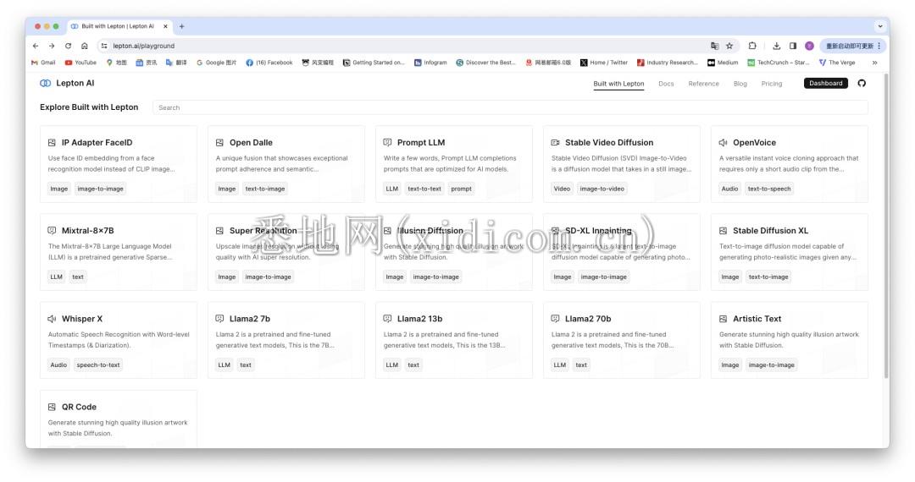Open the Pricing nav item
Image resolution: width=915 pixels, height=482 pixels.
coord(771,84)
